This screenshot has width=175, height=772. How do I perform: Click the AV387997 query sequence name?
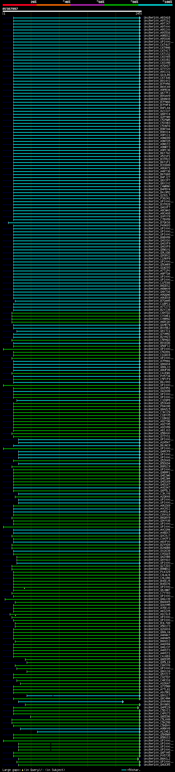click(x=10, y=9)
